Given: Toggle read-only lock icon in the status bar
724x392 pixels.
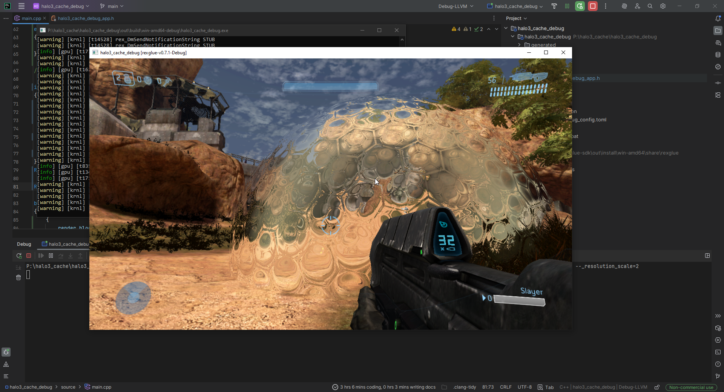Looking at the screenshot, I should click(x=657, y=387).
